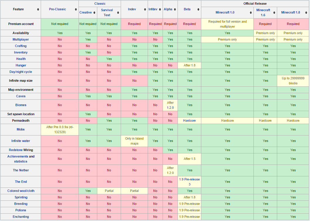This screenshot has width=310, height=221.
Task: Open the Hunger feature link
Action: (x=21, y=66)
